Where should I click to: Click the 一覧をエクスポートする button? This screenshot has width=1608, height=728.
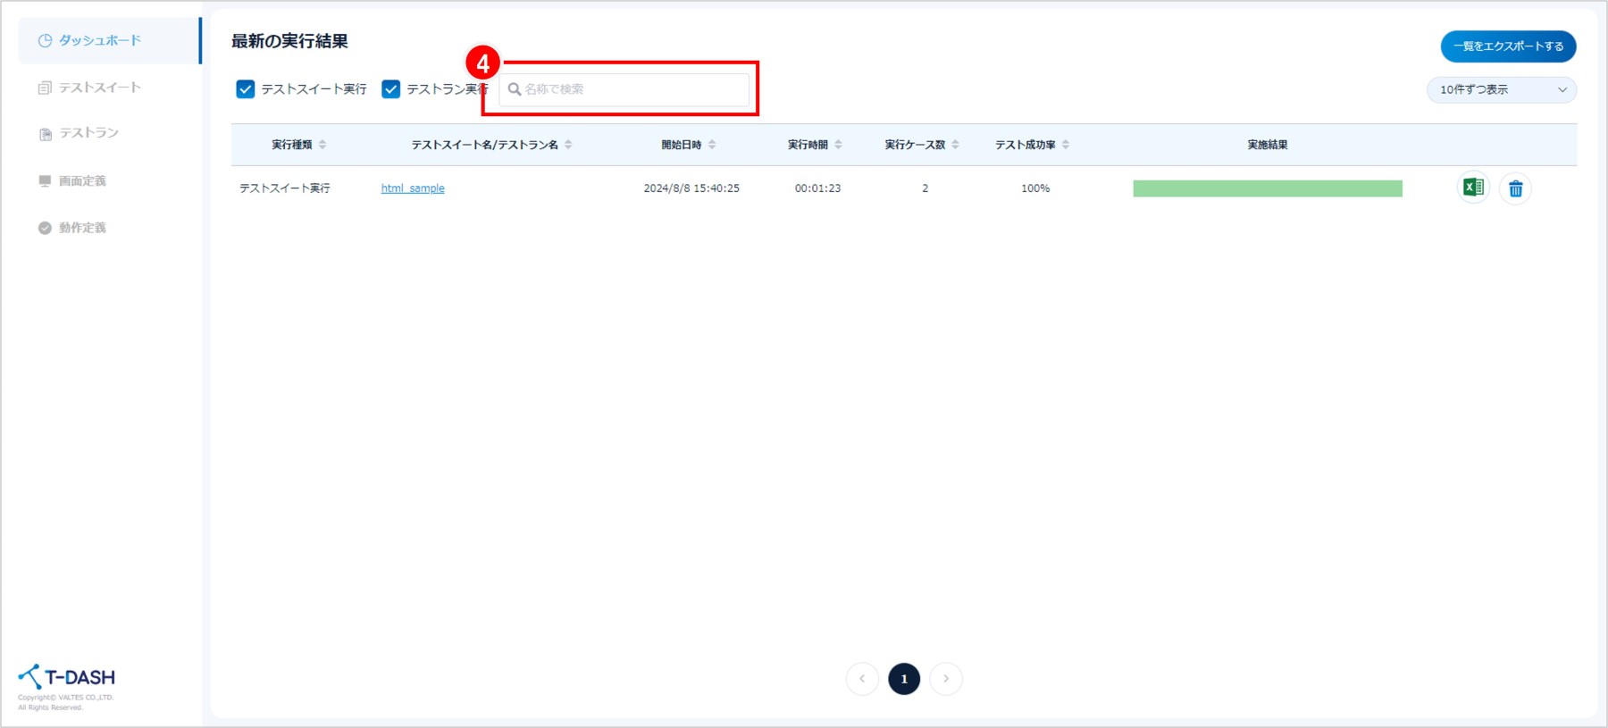[x=1508, y=46]
